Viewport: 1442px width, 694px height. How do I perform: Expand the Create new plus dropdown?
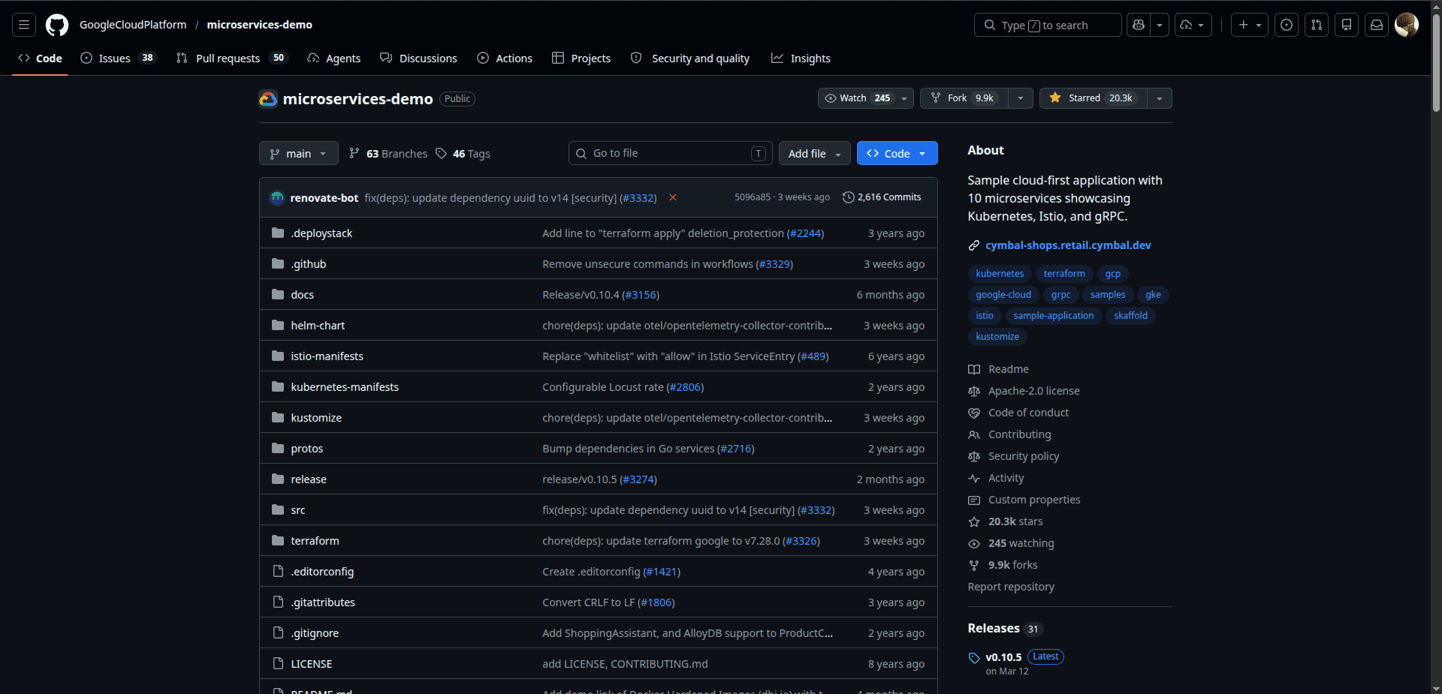point(1250,25)
